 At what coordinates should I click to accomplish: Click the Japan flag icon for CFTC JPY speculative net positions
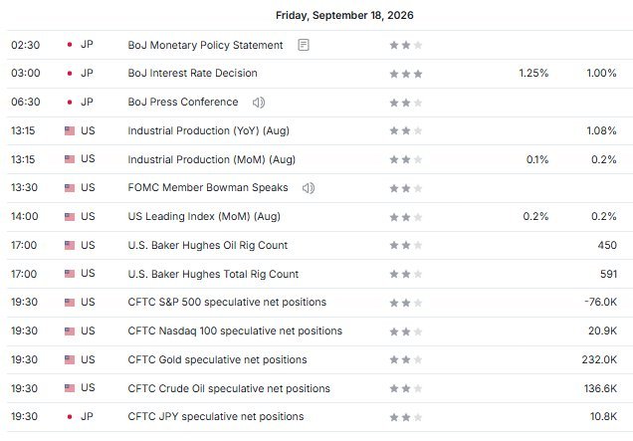click(x=70, y=417)
